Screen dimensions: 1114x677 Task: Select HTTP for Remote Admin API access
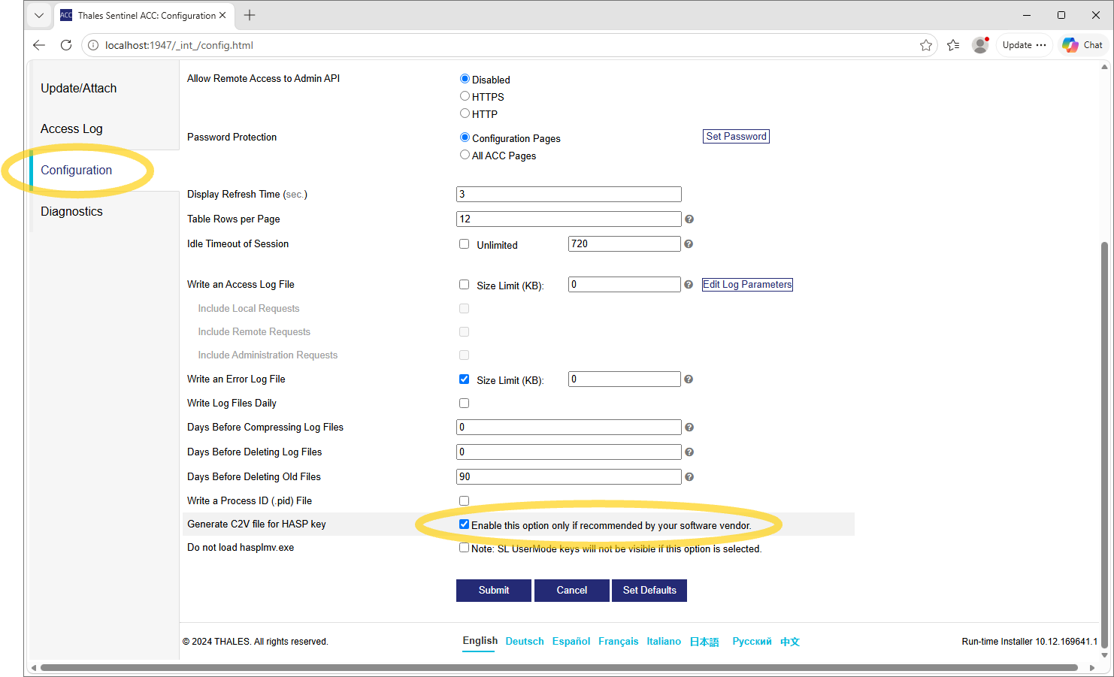pos(465,113)
